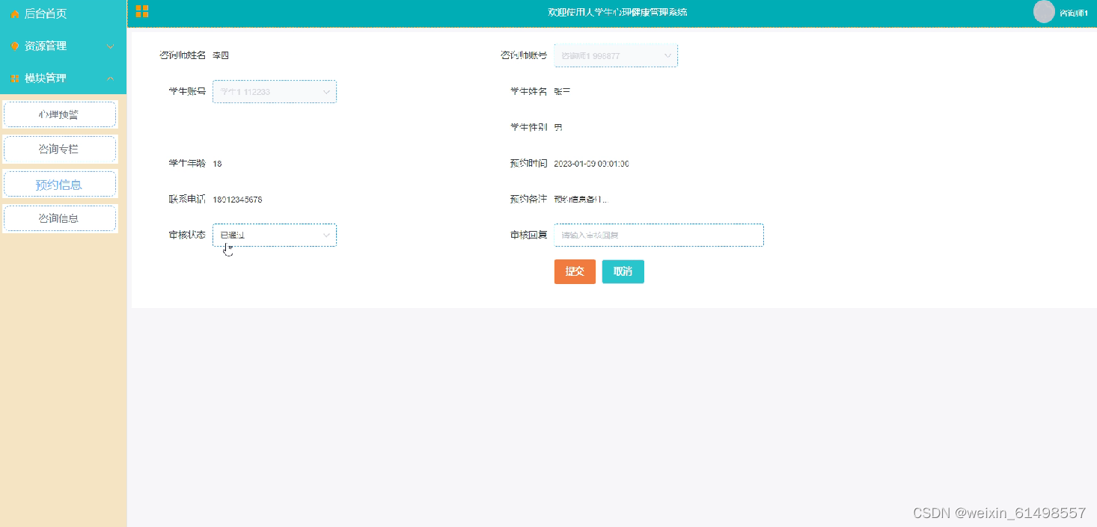This screenshot has height=527, width=1097.
Task: Open the 咨询师账号 dropdown
Action: click(x=616, y=55)
